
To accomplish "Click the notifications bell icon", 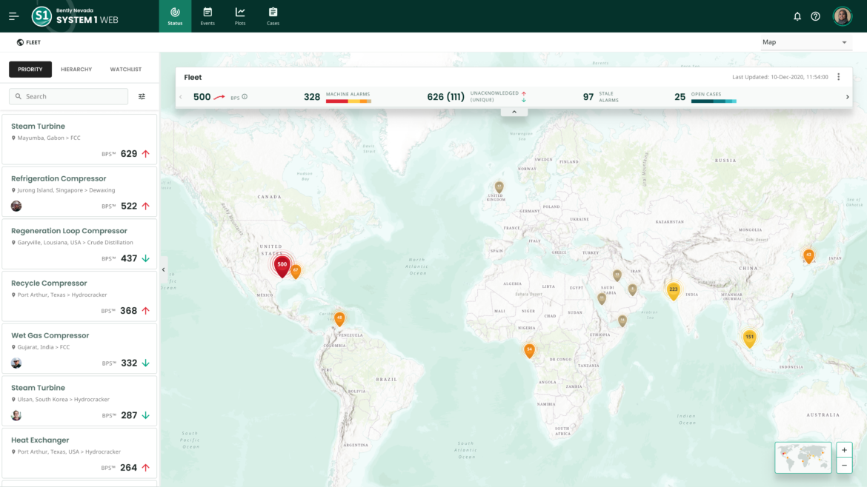I will tap(797, 16).
